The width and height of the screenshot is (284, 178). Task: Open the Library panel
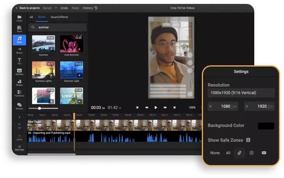click(x=20, y=18)
